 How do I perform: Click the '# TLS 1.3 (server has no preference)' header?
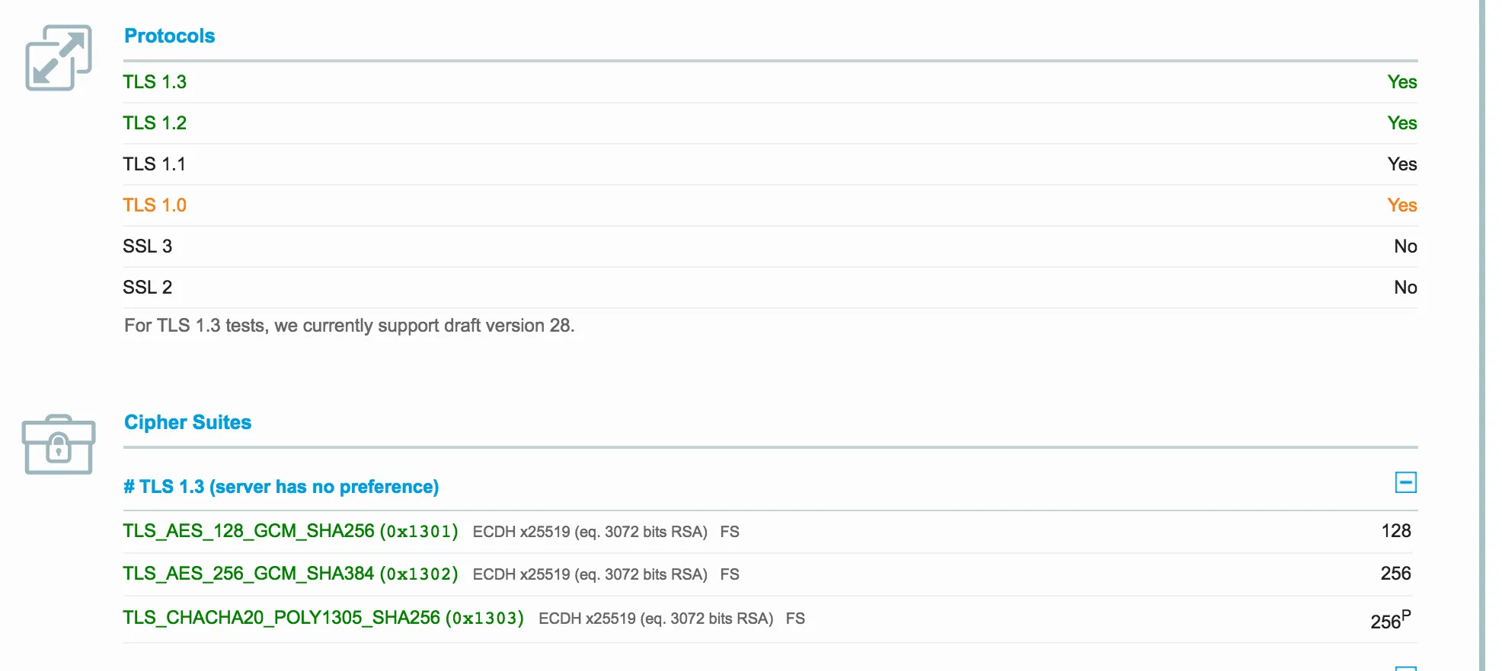click(x=281, y=487)
